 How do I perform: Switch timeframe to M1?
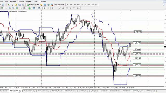coord(67,5)
